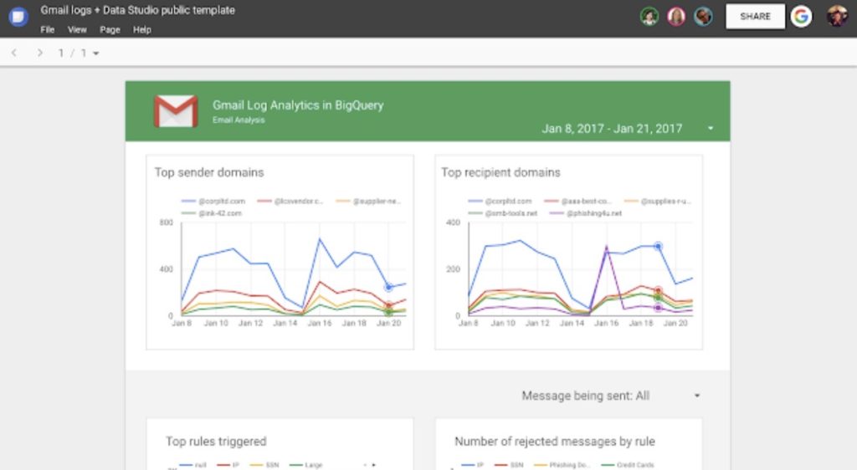Click the pink-ringed collaborator avatar
This screenshot has width=857, height=470.
pos(676,17)
